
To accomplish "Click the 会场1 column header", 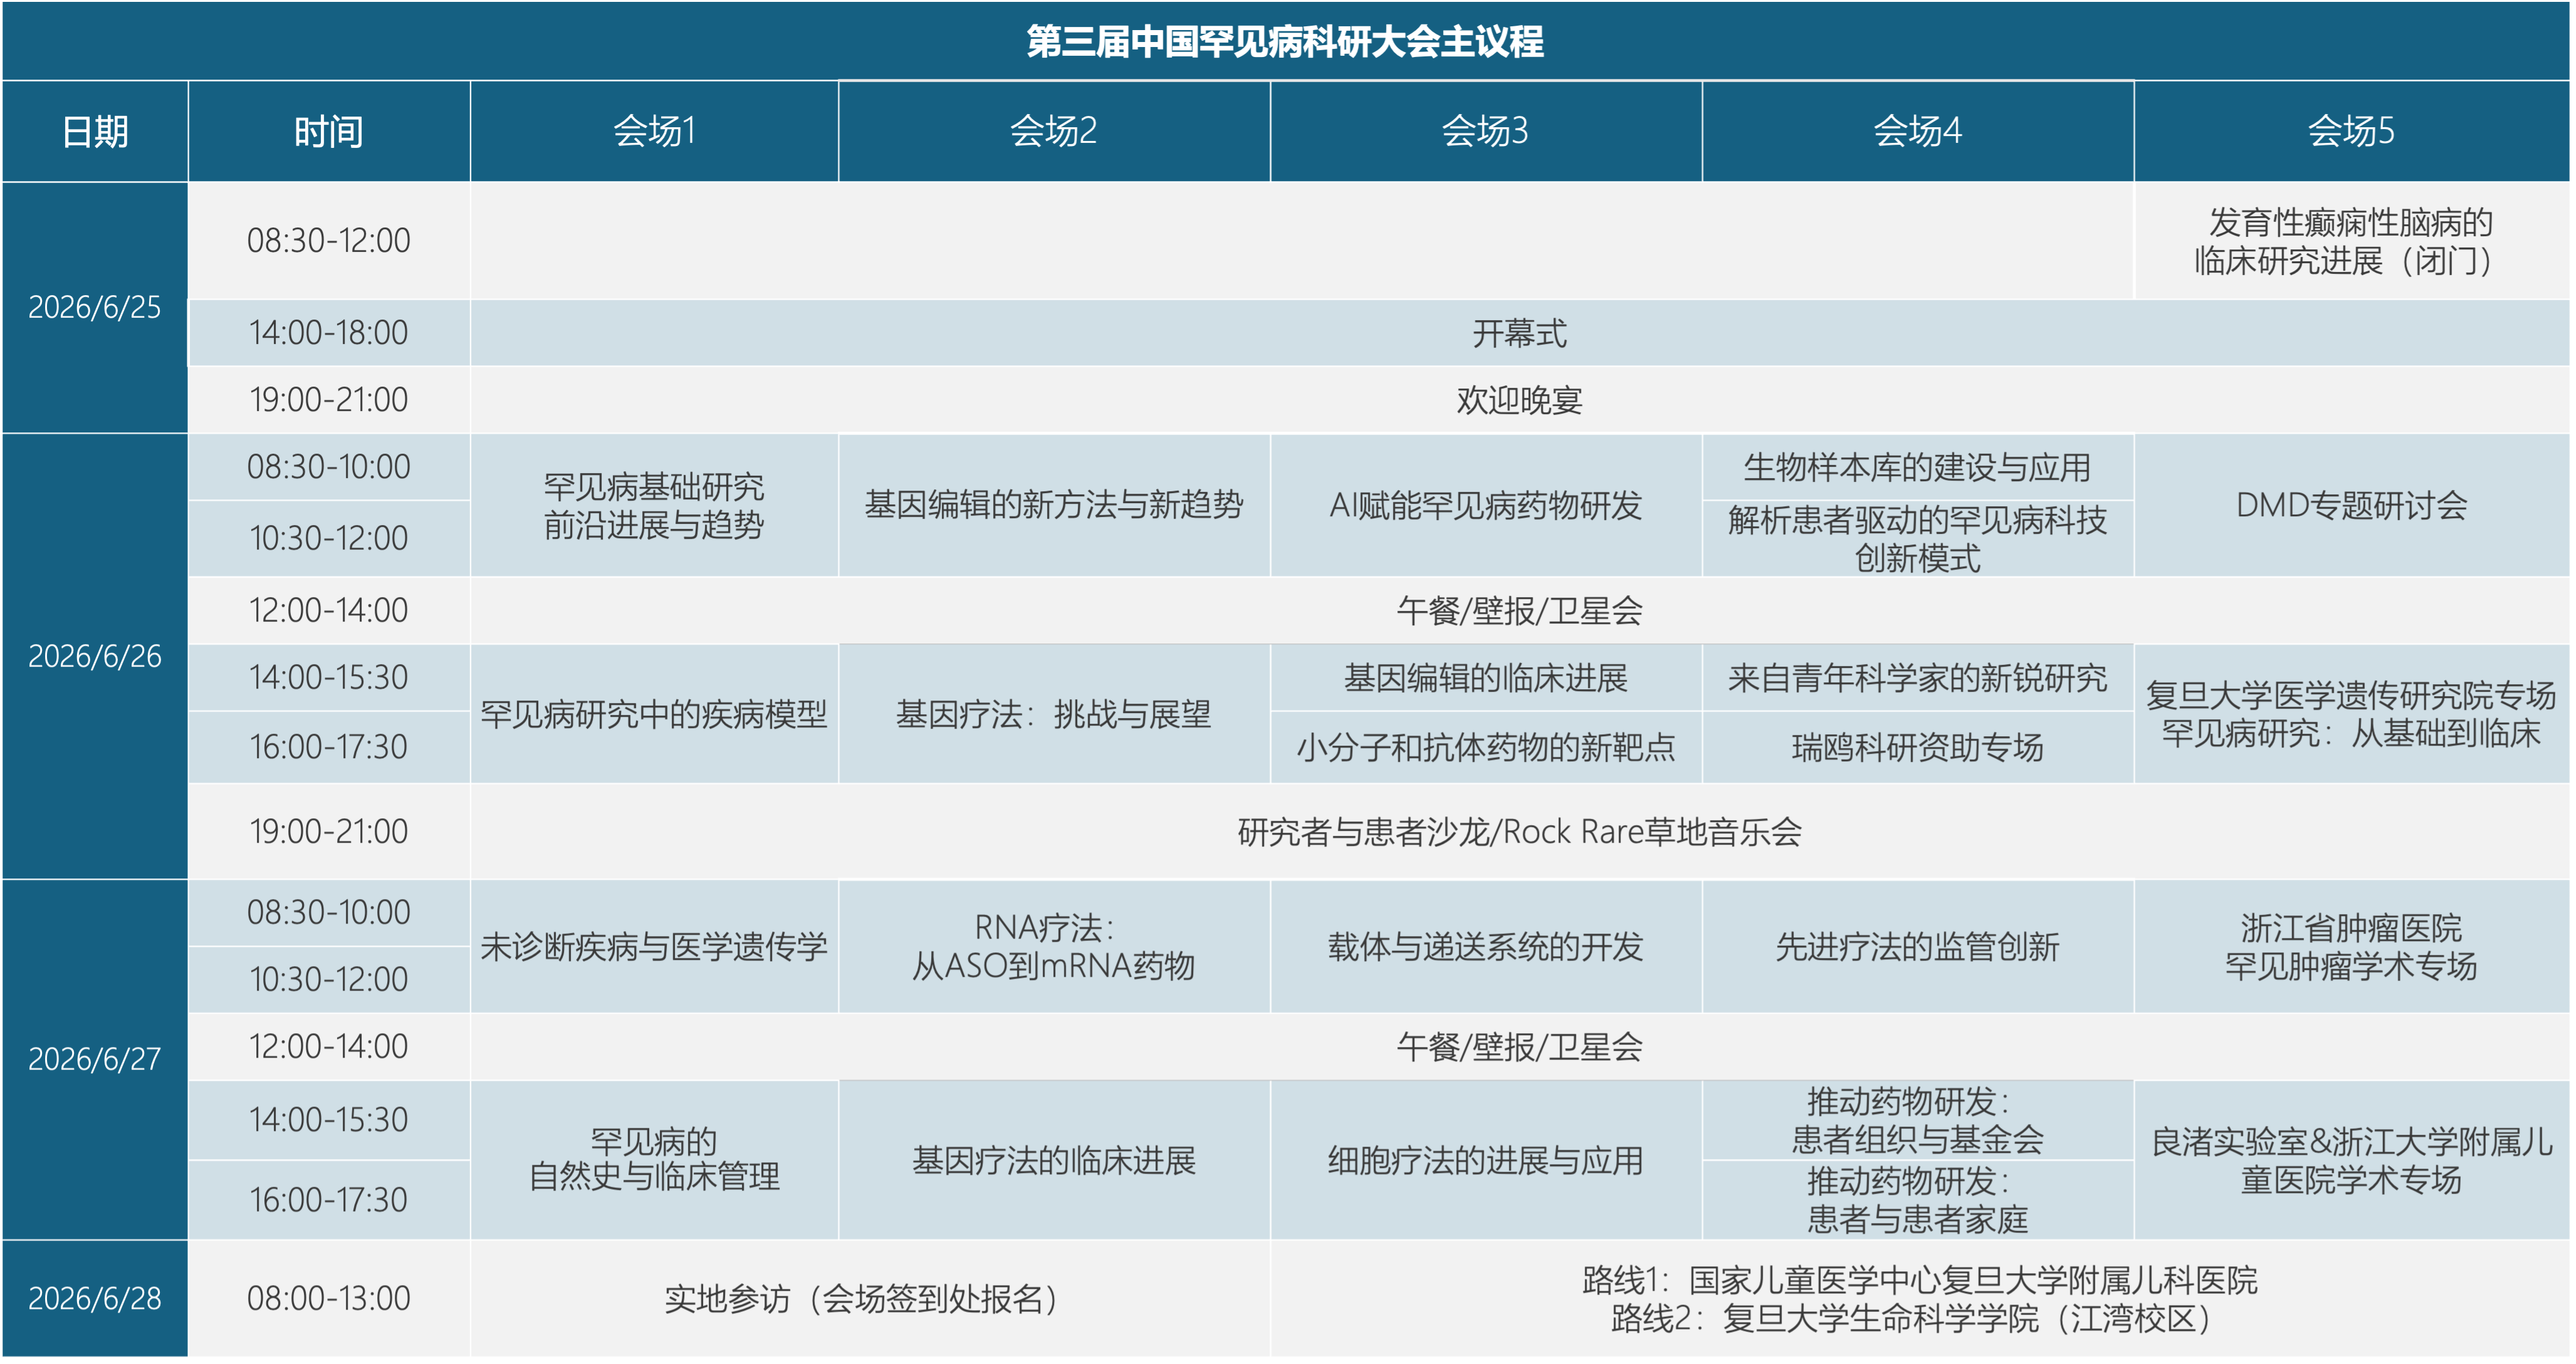I will 654,131.
